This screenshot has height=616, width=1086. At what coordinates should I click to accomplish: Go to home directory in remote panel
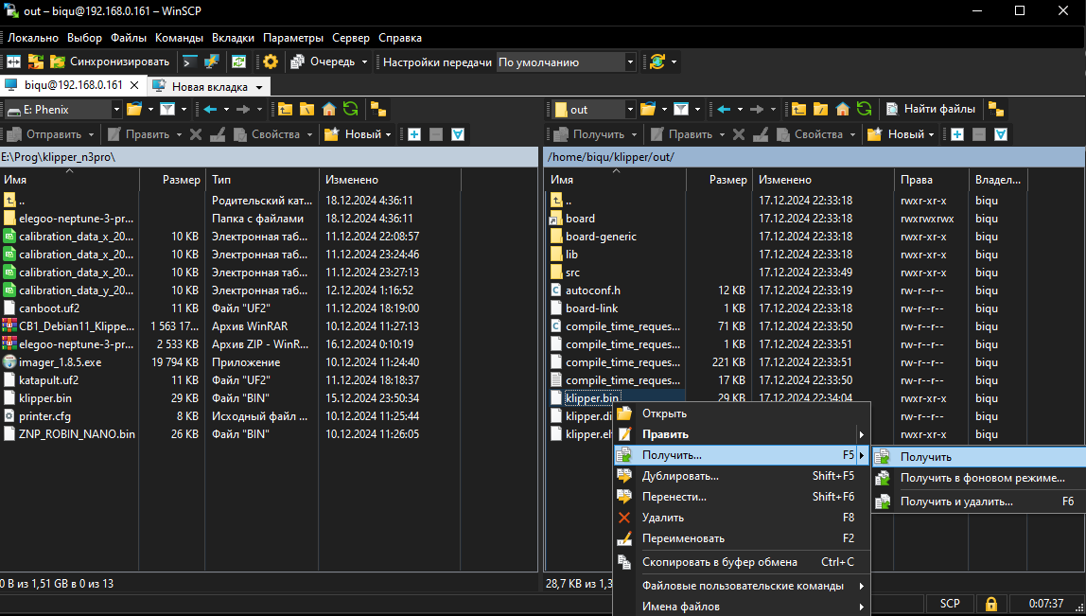click(843, 109)
